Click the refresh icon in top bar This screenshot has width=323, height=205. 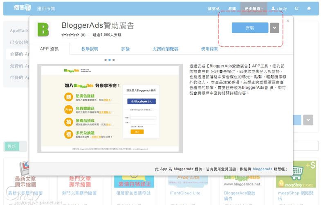click(x=297, y=9)
